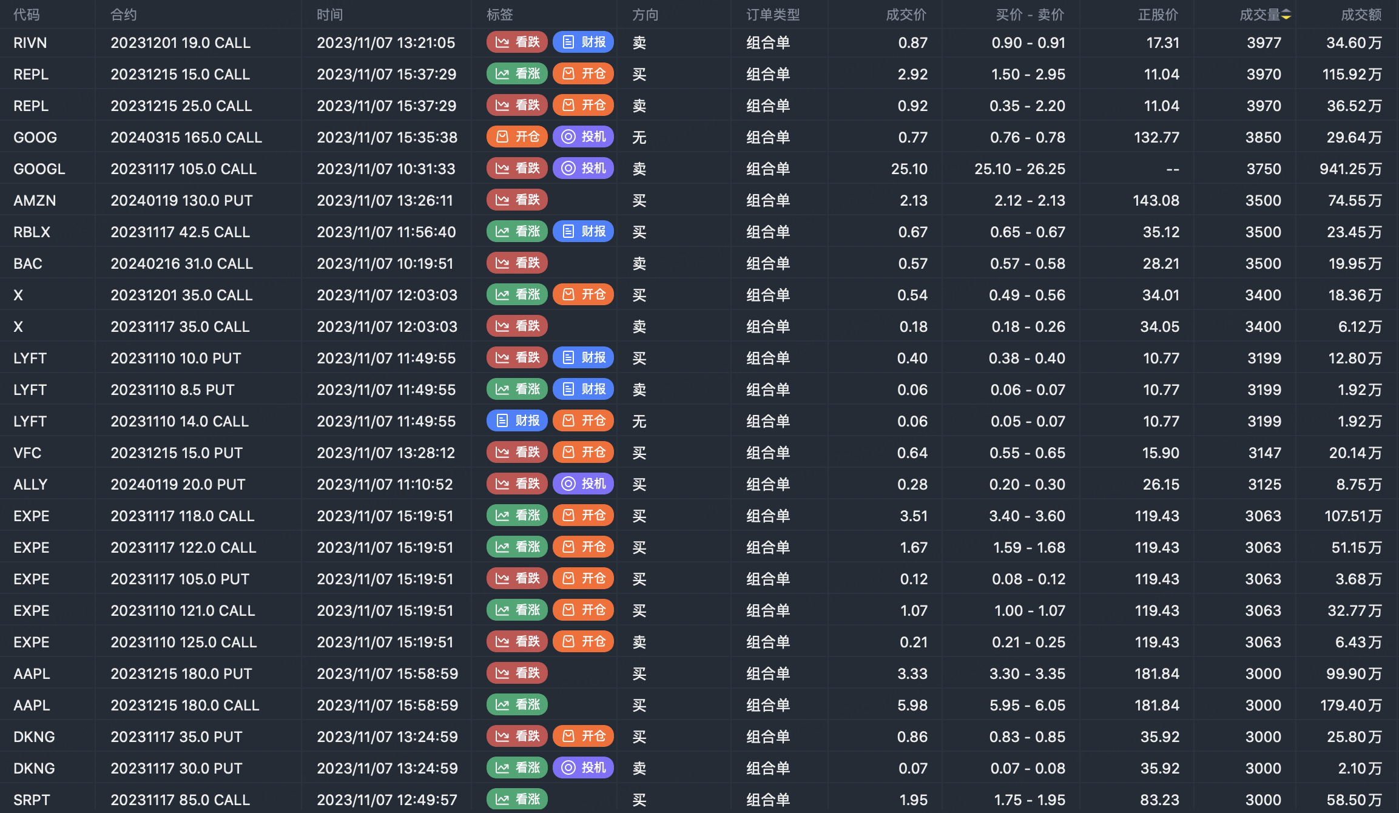The image size is (1399, 813).
Task: Click the 财报 tag in RBLX row
Action: (584, 232)
